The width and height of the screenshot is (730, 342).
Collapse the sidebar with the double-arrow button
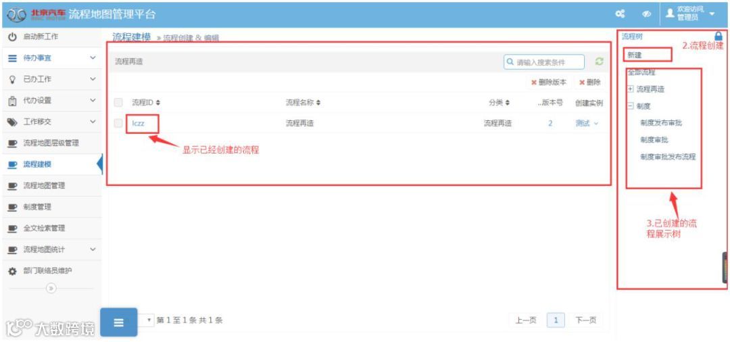pos(51,289)
